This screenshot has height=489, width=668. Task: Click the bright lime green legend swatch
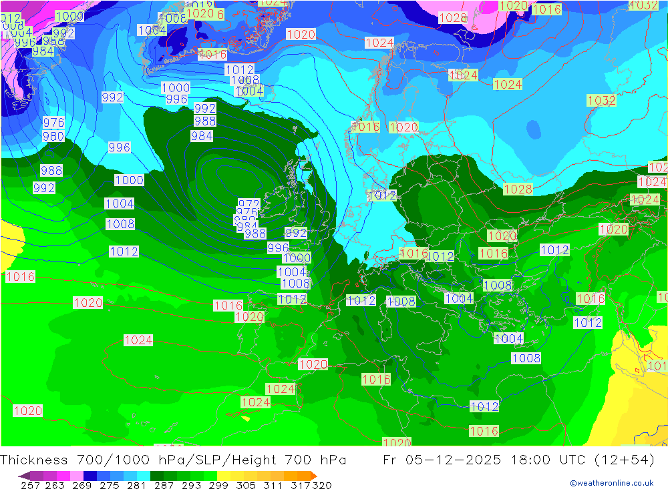[x=210, y=476]
